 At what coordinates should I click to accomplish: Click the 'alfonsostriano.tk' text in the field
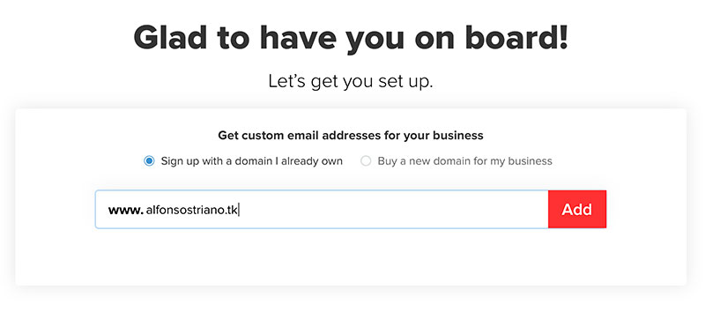pyautogui.click(x=192, y=210)
